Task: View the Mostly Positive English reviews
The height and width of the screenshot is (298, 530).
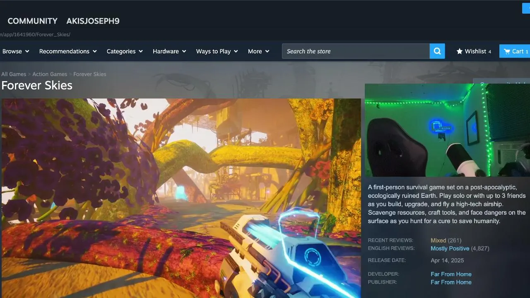Action: [450, 248]
